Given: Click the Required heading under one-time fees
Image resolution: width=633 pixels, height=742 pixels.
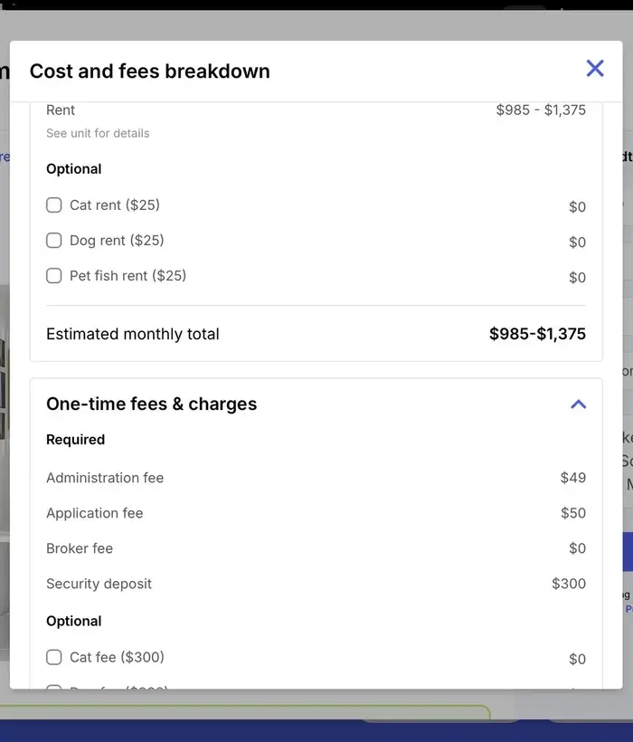Looking at the screenshot, I should point(76,440).
